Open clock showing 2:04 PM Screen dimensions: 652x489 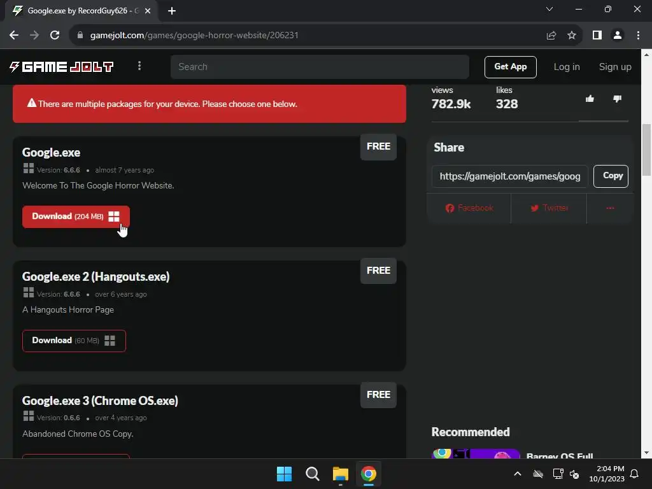point(607,474)
